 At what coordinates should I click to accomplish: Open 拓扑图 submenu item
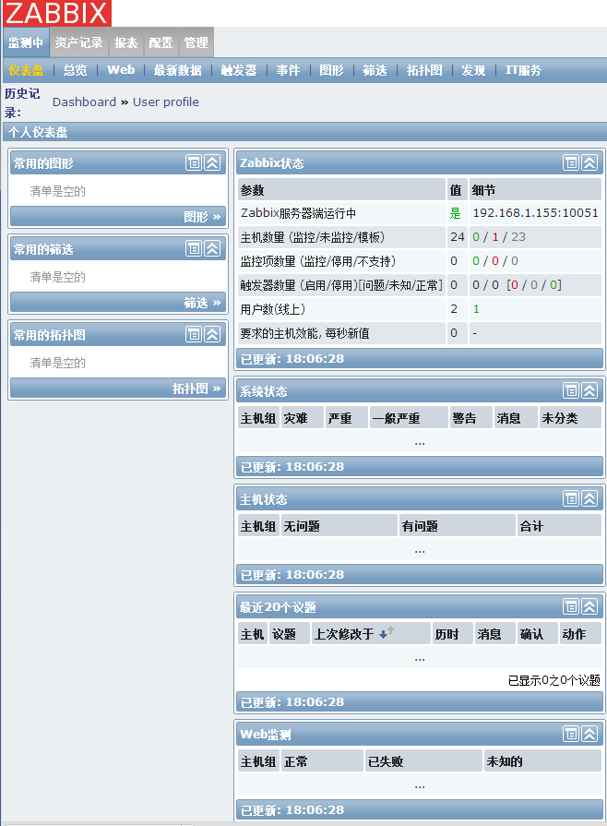[x=424, y=70]
